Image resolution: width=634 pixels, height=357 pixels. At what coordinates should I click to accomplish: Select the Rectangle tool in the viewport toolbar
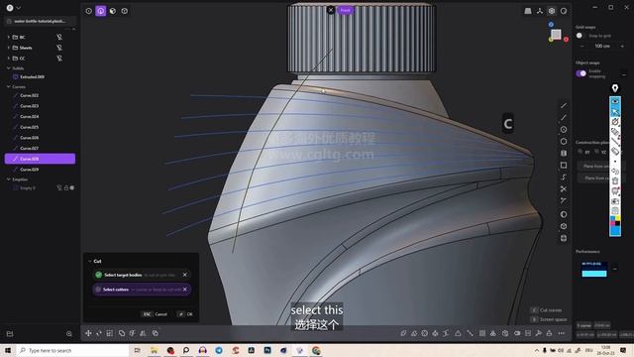[x=564, y=166]
